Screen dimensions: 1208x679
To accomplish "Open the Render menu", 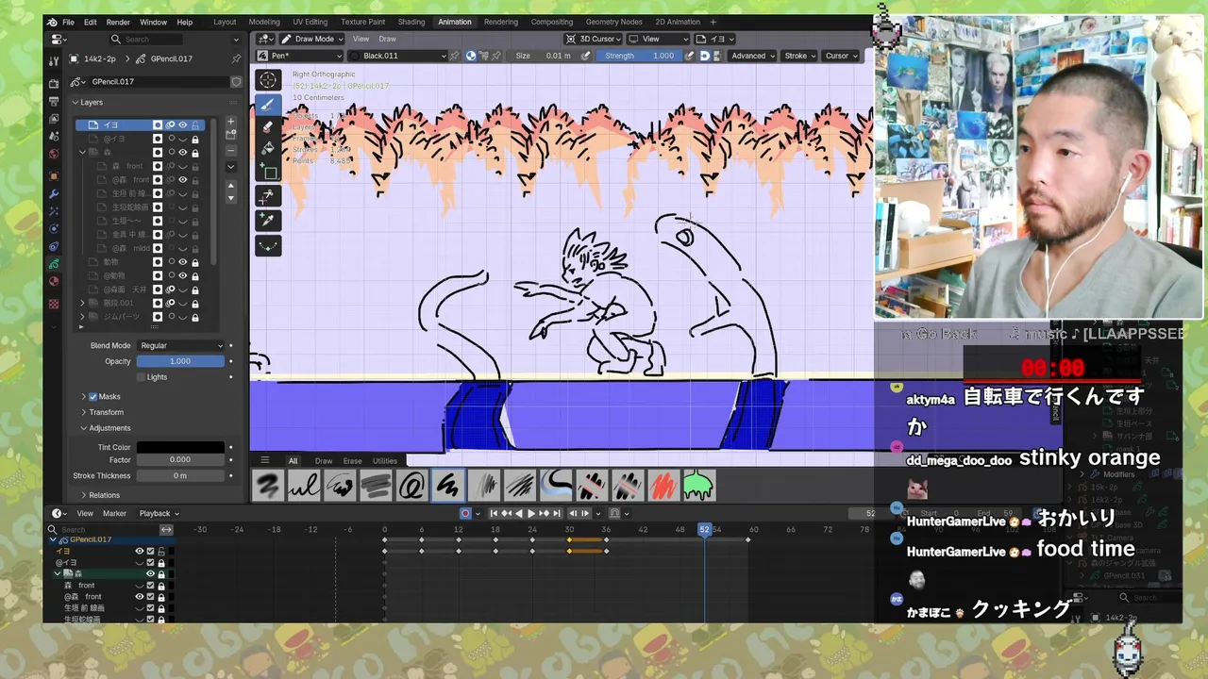I will click(118, 22).
